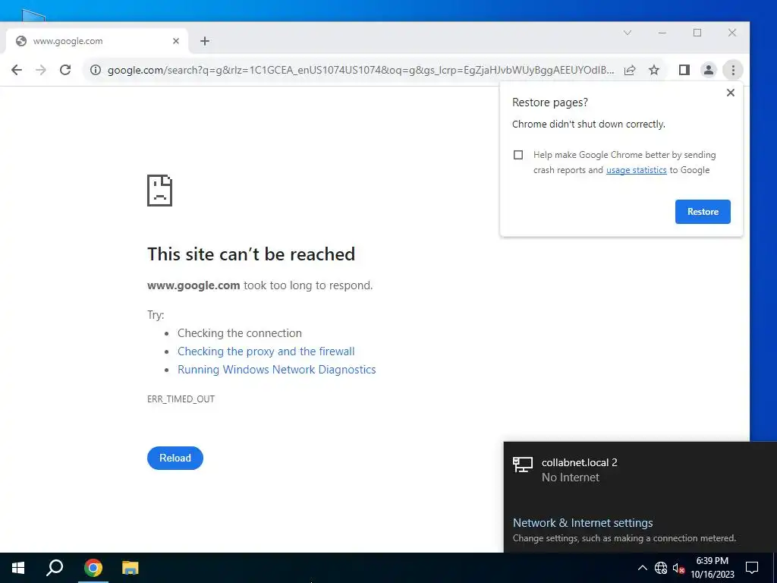Viewport: 777px width, 583px height.
Task: Reload the page with the toolbar refresh icon
Action: point(65,70)
